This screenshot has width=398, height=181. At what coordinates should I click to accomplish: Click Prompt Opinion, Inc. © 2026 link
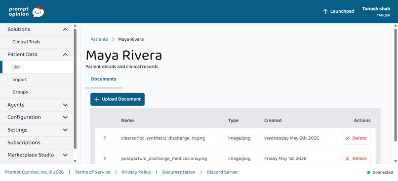[35, 172]
